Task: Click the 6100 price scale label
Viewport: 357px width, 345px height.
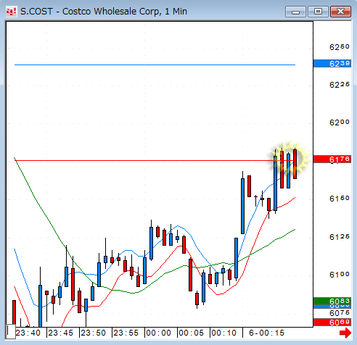Action: [340, 275]
